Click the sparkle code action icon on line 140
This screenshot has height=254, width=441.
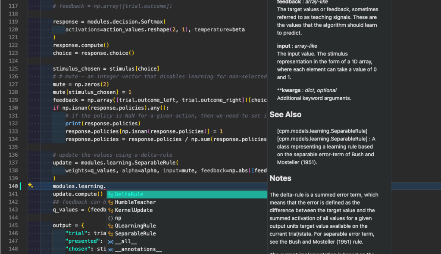coord(31,186)
